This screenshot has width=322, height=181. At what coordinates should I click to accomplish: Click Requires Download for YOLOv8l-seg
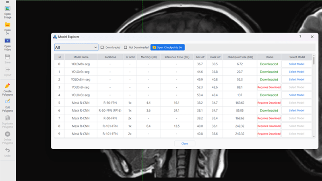click(x=269, y=87)
